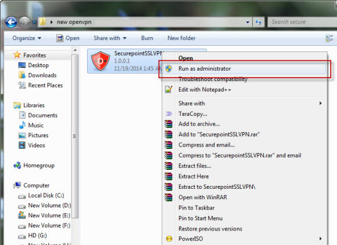
Task: Click the New folder toolbar button
Action: click(181, 38)
